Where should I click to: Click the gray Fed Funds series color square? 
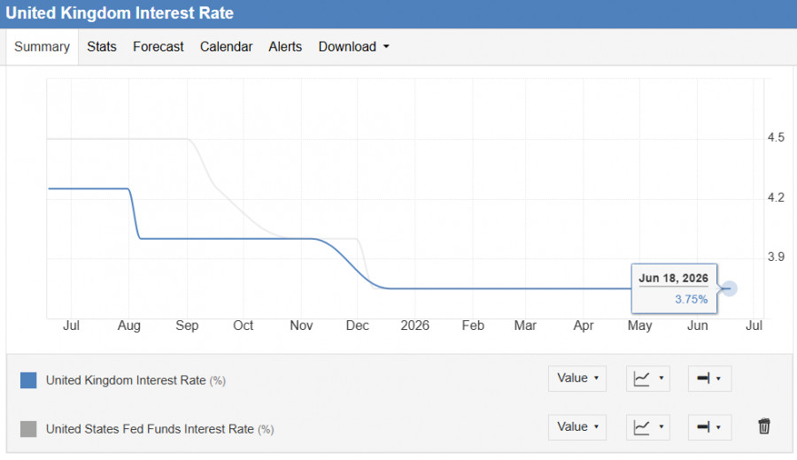coord(28,429)
